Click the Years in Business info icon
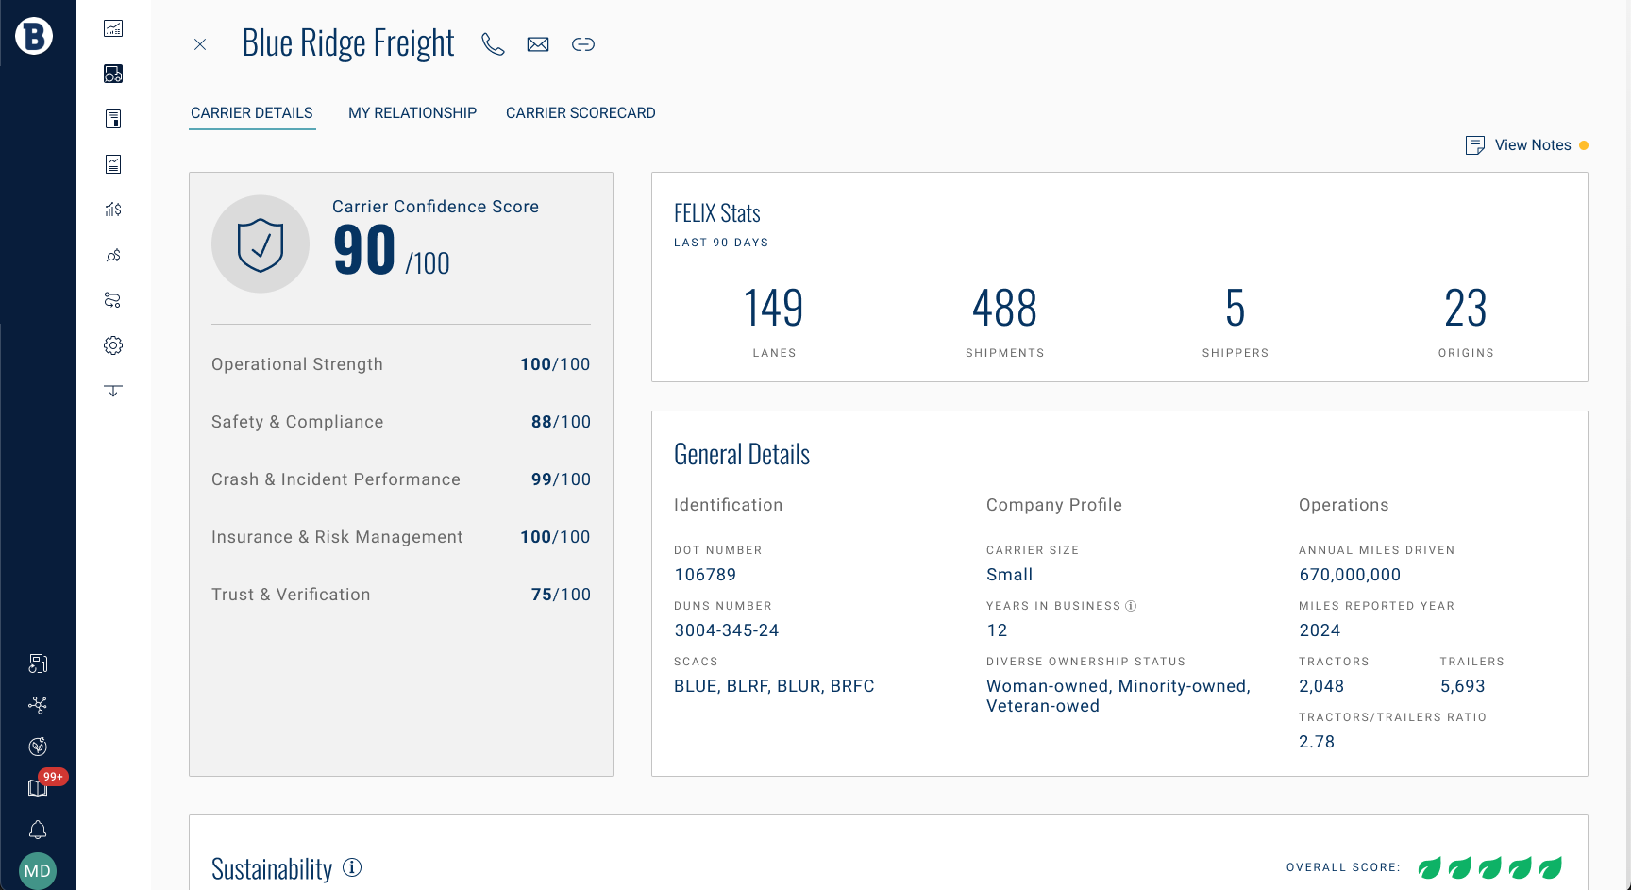The image size is (1631, 890). 1131,606
